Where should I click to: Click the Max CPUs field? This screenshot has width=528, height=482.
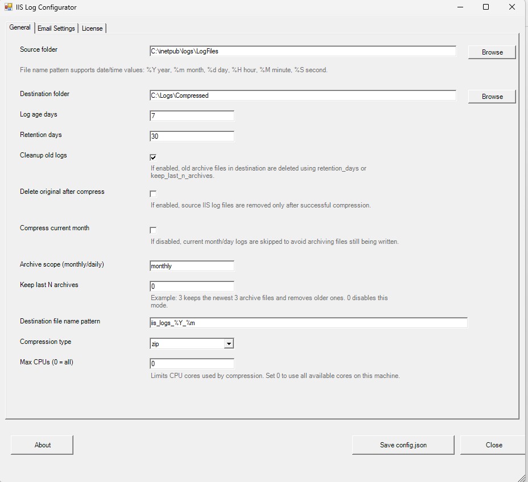point(192,364)
